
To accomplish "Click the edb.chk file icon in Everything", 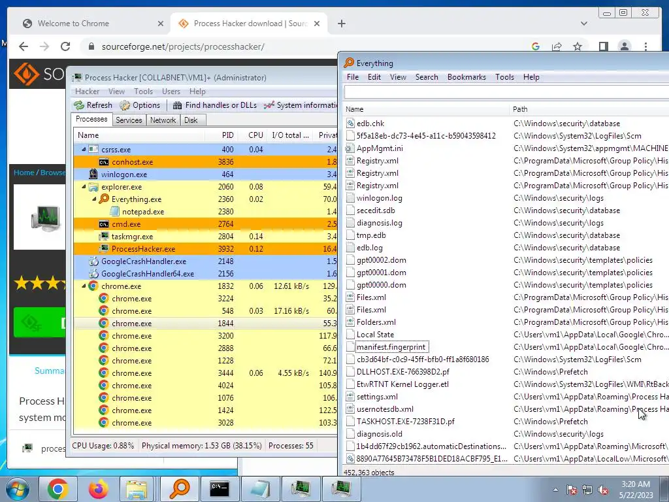I will tap(350, 124).
